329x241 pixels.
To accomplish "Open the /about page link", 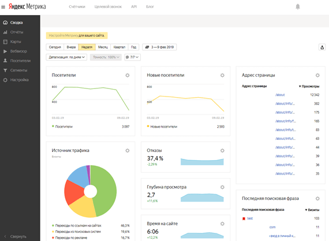I will (x=280, y=95).
